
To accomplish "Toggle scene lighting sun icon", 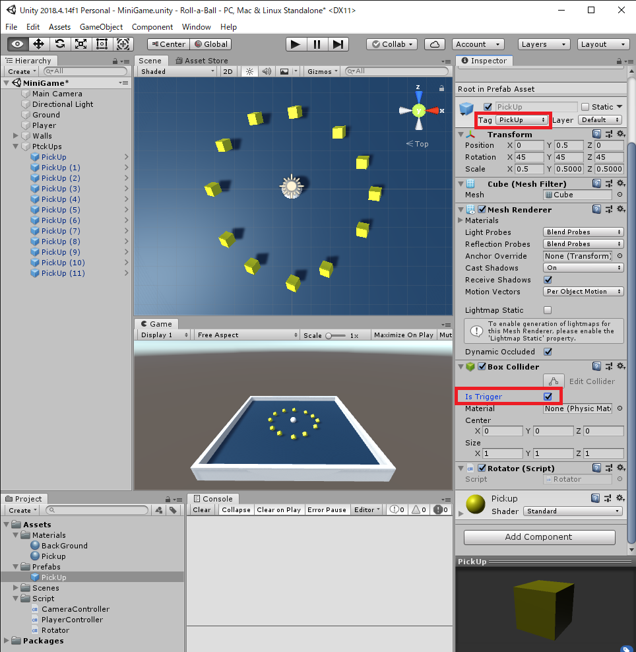I will click(249, 71).
